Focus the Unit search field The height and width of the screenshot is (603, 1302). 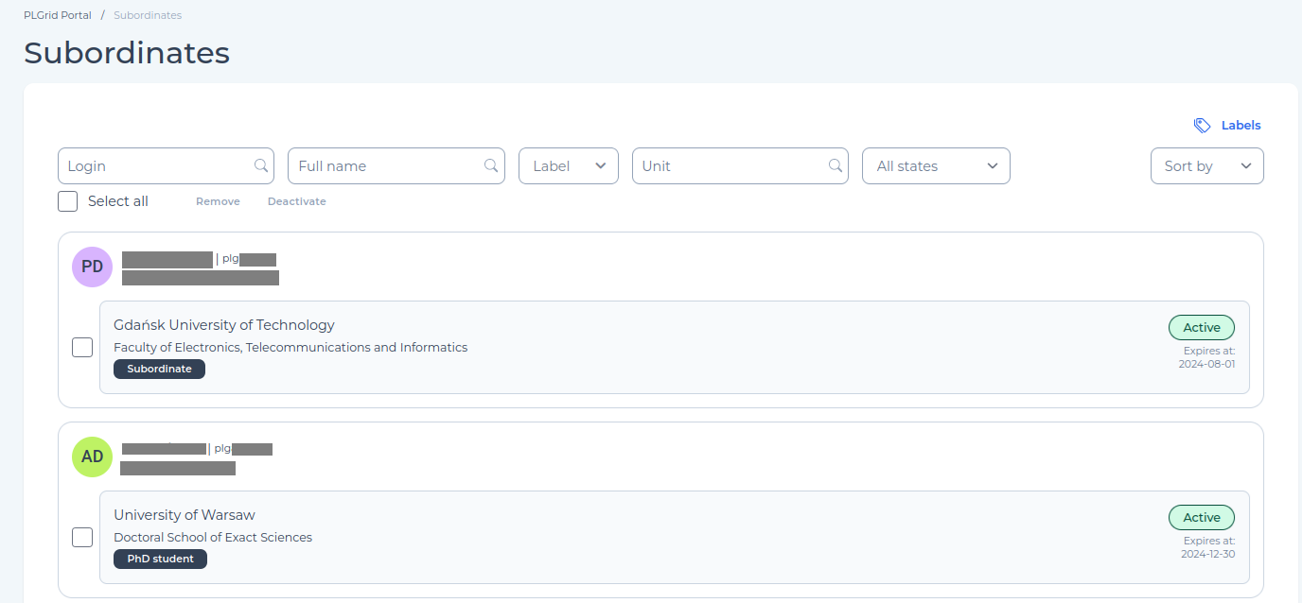point(740,165)
